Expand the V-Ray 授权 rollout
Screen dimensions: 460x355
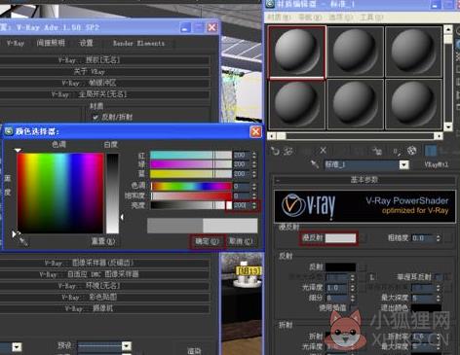(x=104, y=60)
